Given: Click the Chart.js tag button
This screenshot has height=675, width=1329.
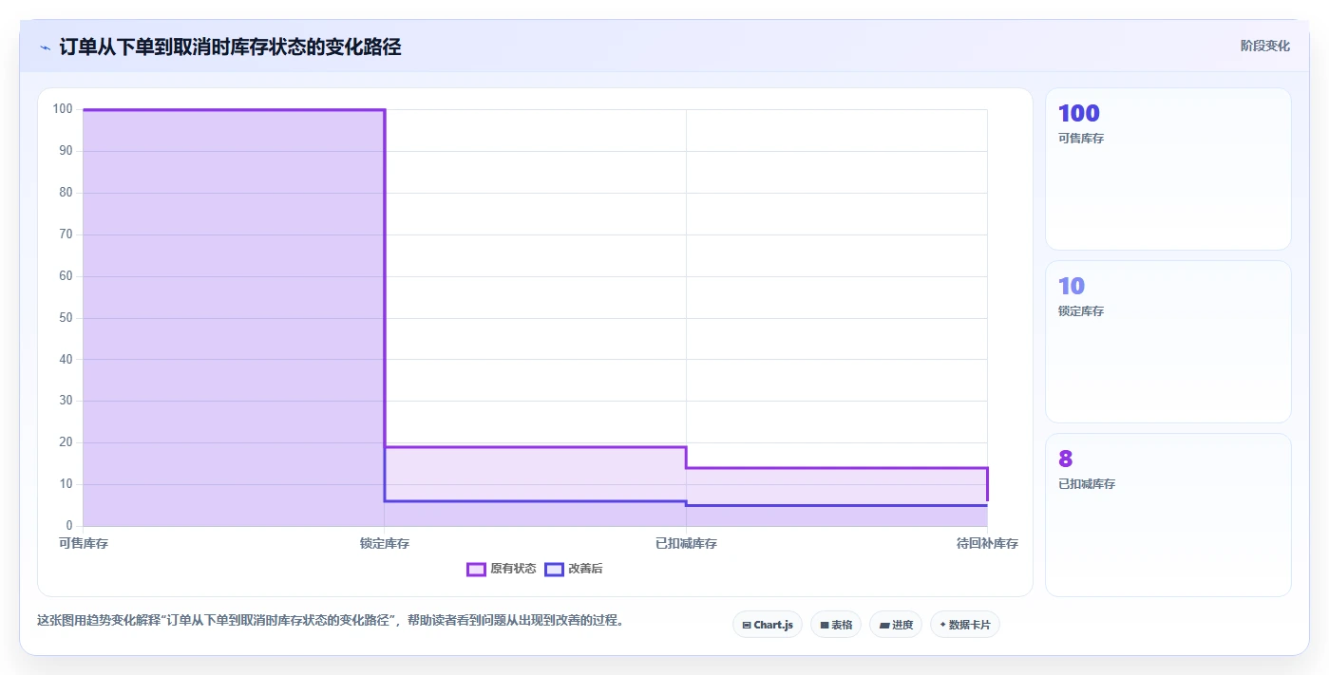Looking at the screenshot, I should (x=768, y=625).
